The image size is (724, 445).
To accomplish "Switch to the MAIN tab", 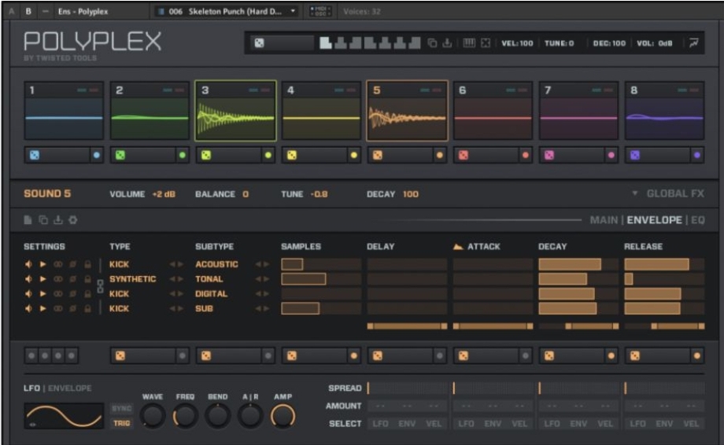I will coord(604,220).
